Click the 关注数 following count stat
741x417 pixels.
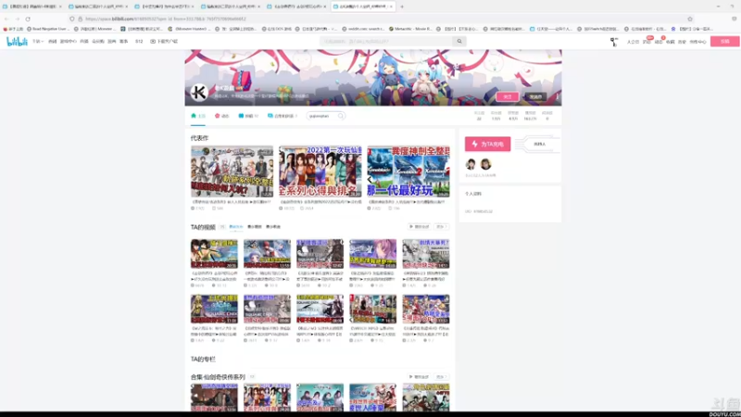479,116
